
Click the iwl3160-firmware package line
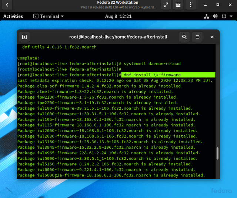click(x=110, y=142)
